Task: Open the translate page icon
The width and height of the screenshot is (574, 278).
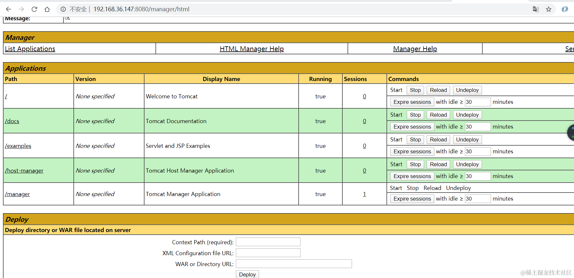Action: pos(536,9)
